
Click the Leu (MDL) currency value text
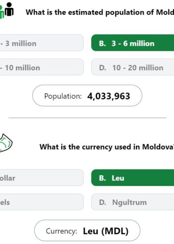click(106, 231)
